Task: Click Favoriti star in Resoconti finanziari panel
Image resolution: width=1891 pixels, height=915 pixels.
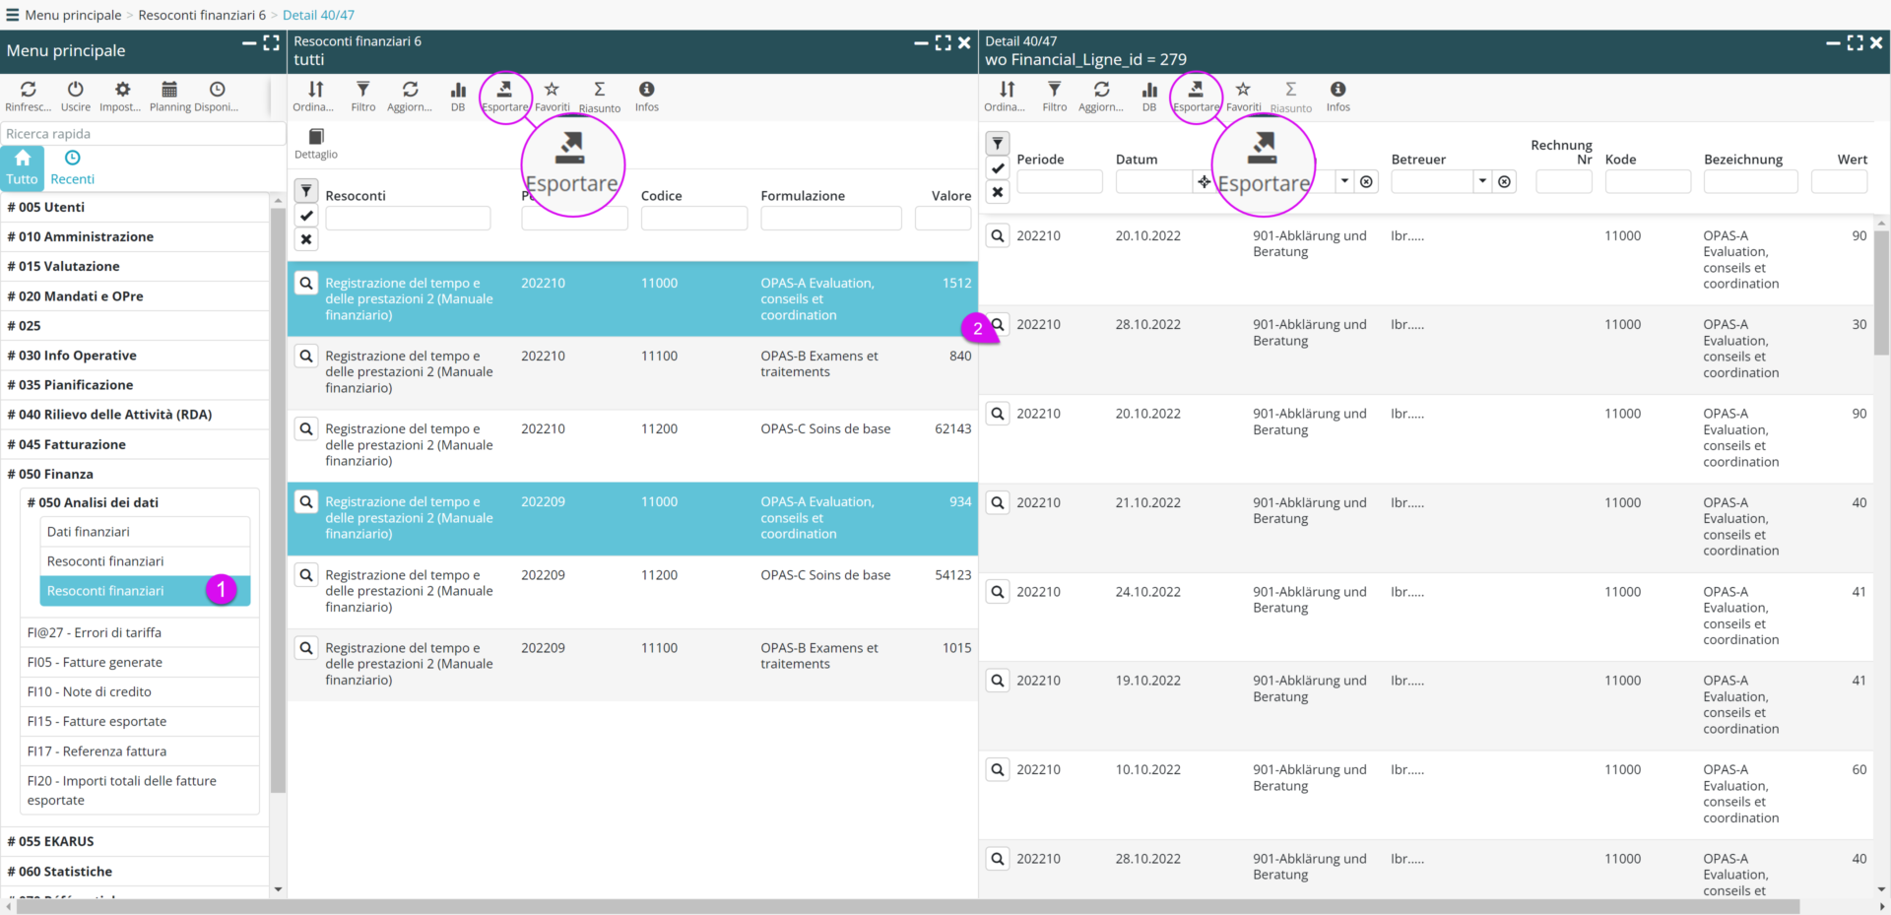Action: tap(552, 92)
